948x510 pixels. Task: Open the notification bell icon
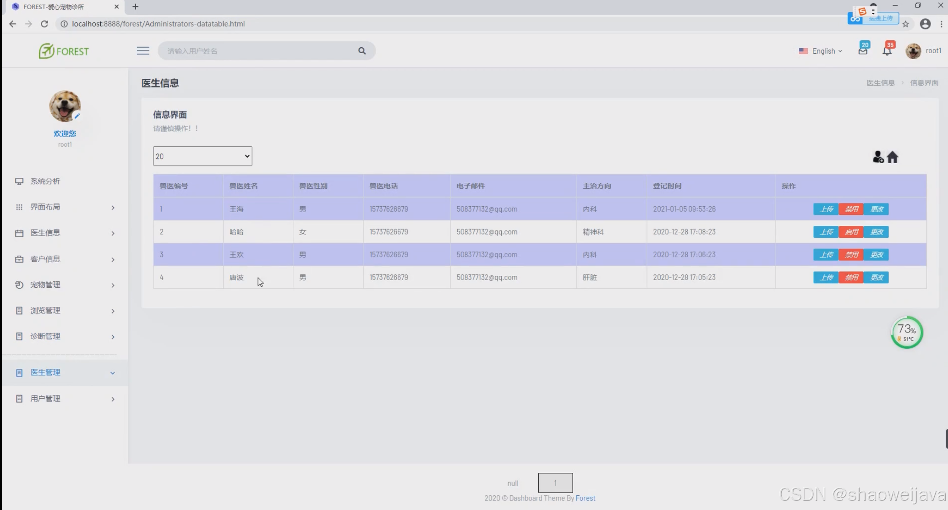[x=887, y=50]
